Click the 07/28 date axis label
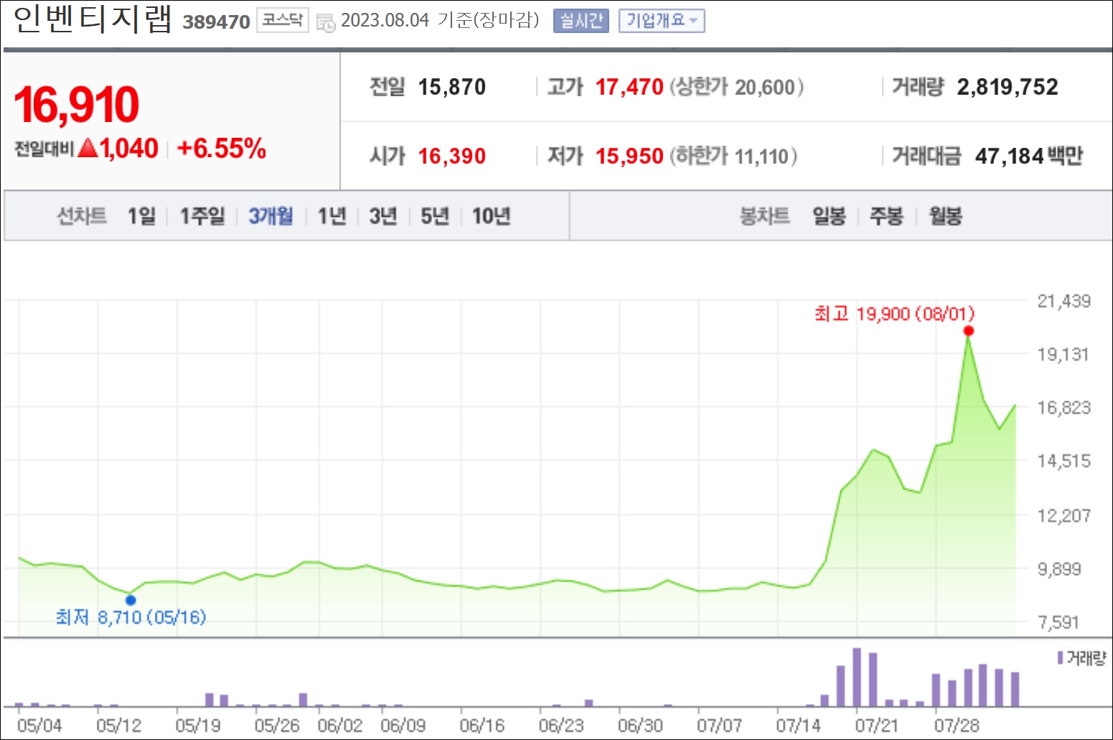 click(957, 726)
